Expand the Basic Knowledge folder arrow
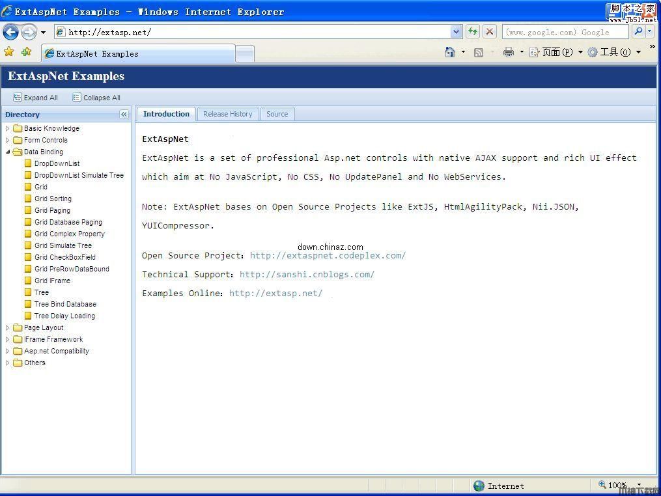This screenshot has height=496, width=661. 7,128
